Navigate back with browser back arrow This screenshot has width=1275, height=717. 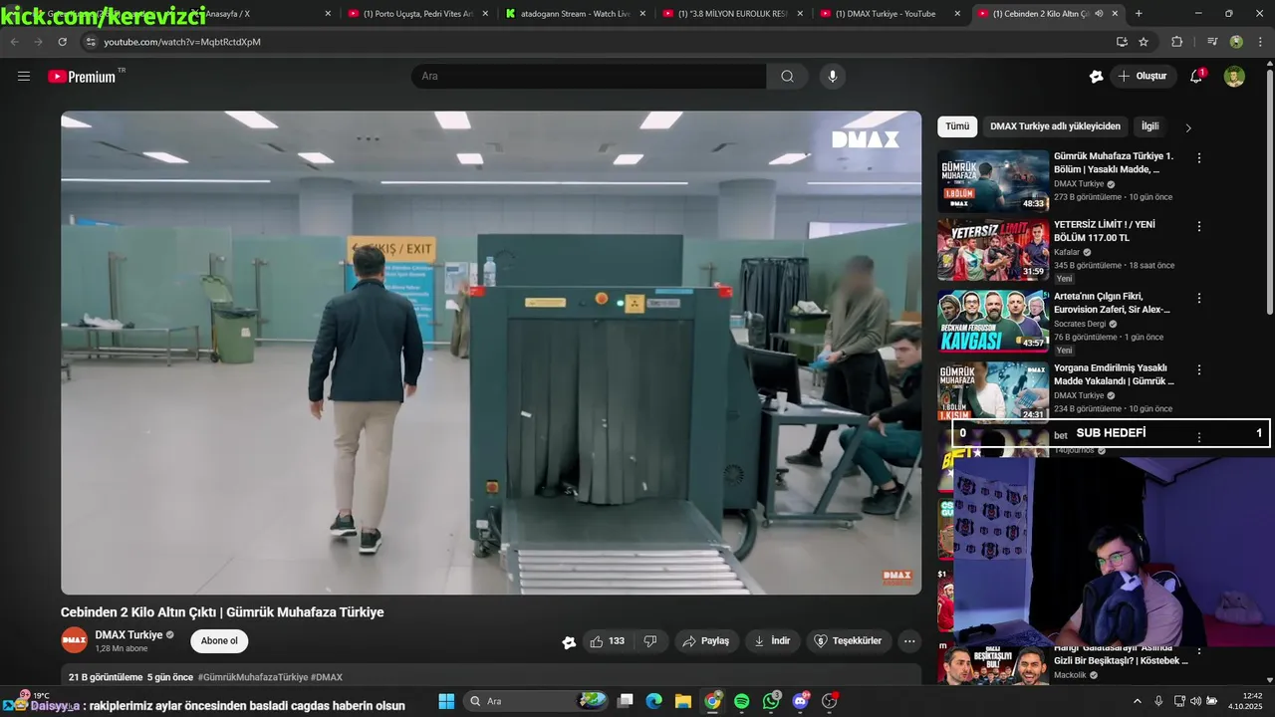(14, 42)
